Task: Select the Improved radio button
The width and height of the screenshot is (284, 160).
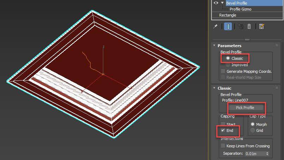Action: (228, 65)
